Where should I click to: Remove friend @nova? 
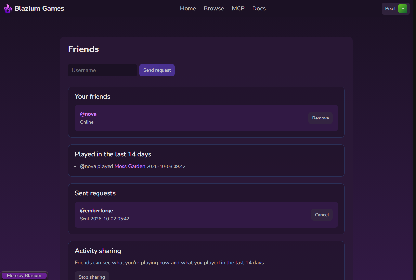point(320,118)
